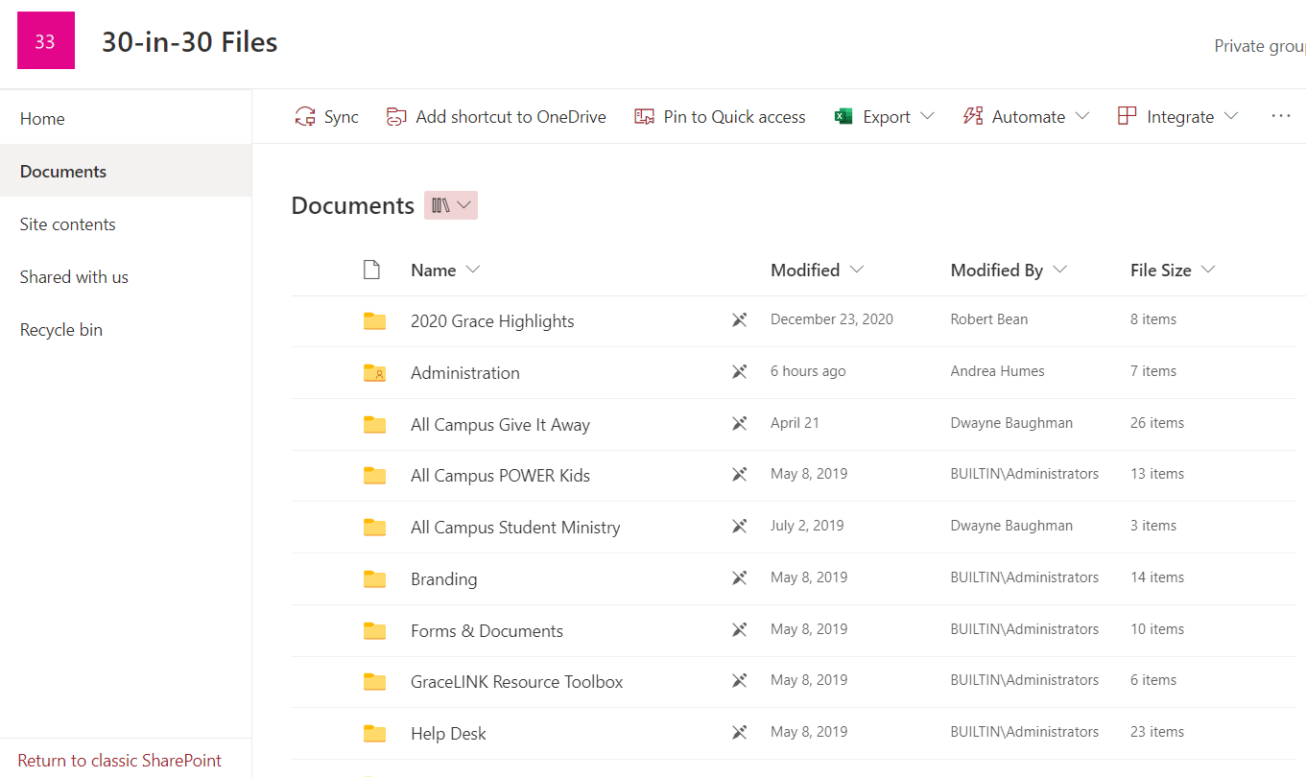Open the 2020 Grace Highlights folder name
The width and height of the screenshot is (1306, 777).
coord(492,321)
